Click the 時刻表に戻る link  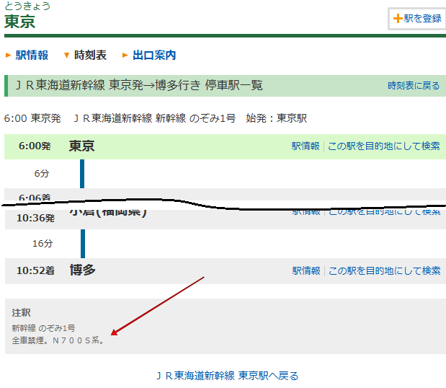click(x=414, y=86)
